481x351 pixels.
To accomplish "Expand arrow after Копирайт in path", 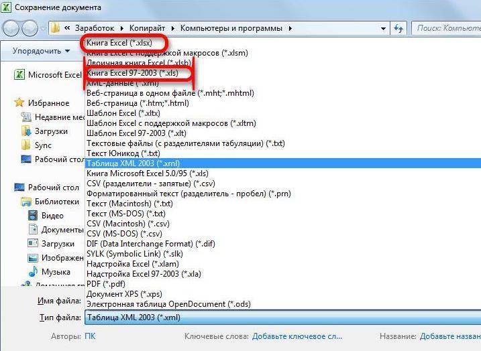I will point(172,29).
